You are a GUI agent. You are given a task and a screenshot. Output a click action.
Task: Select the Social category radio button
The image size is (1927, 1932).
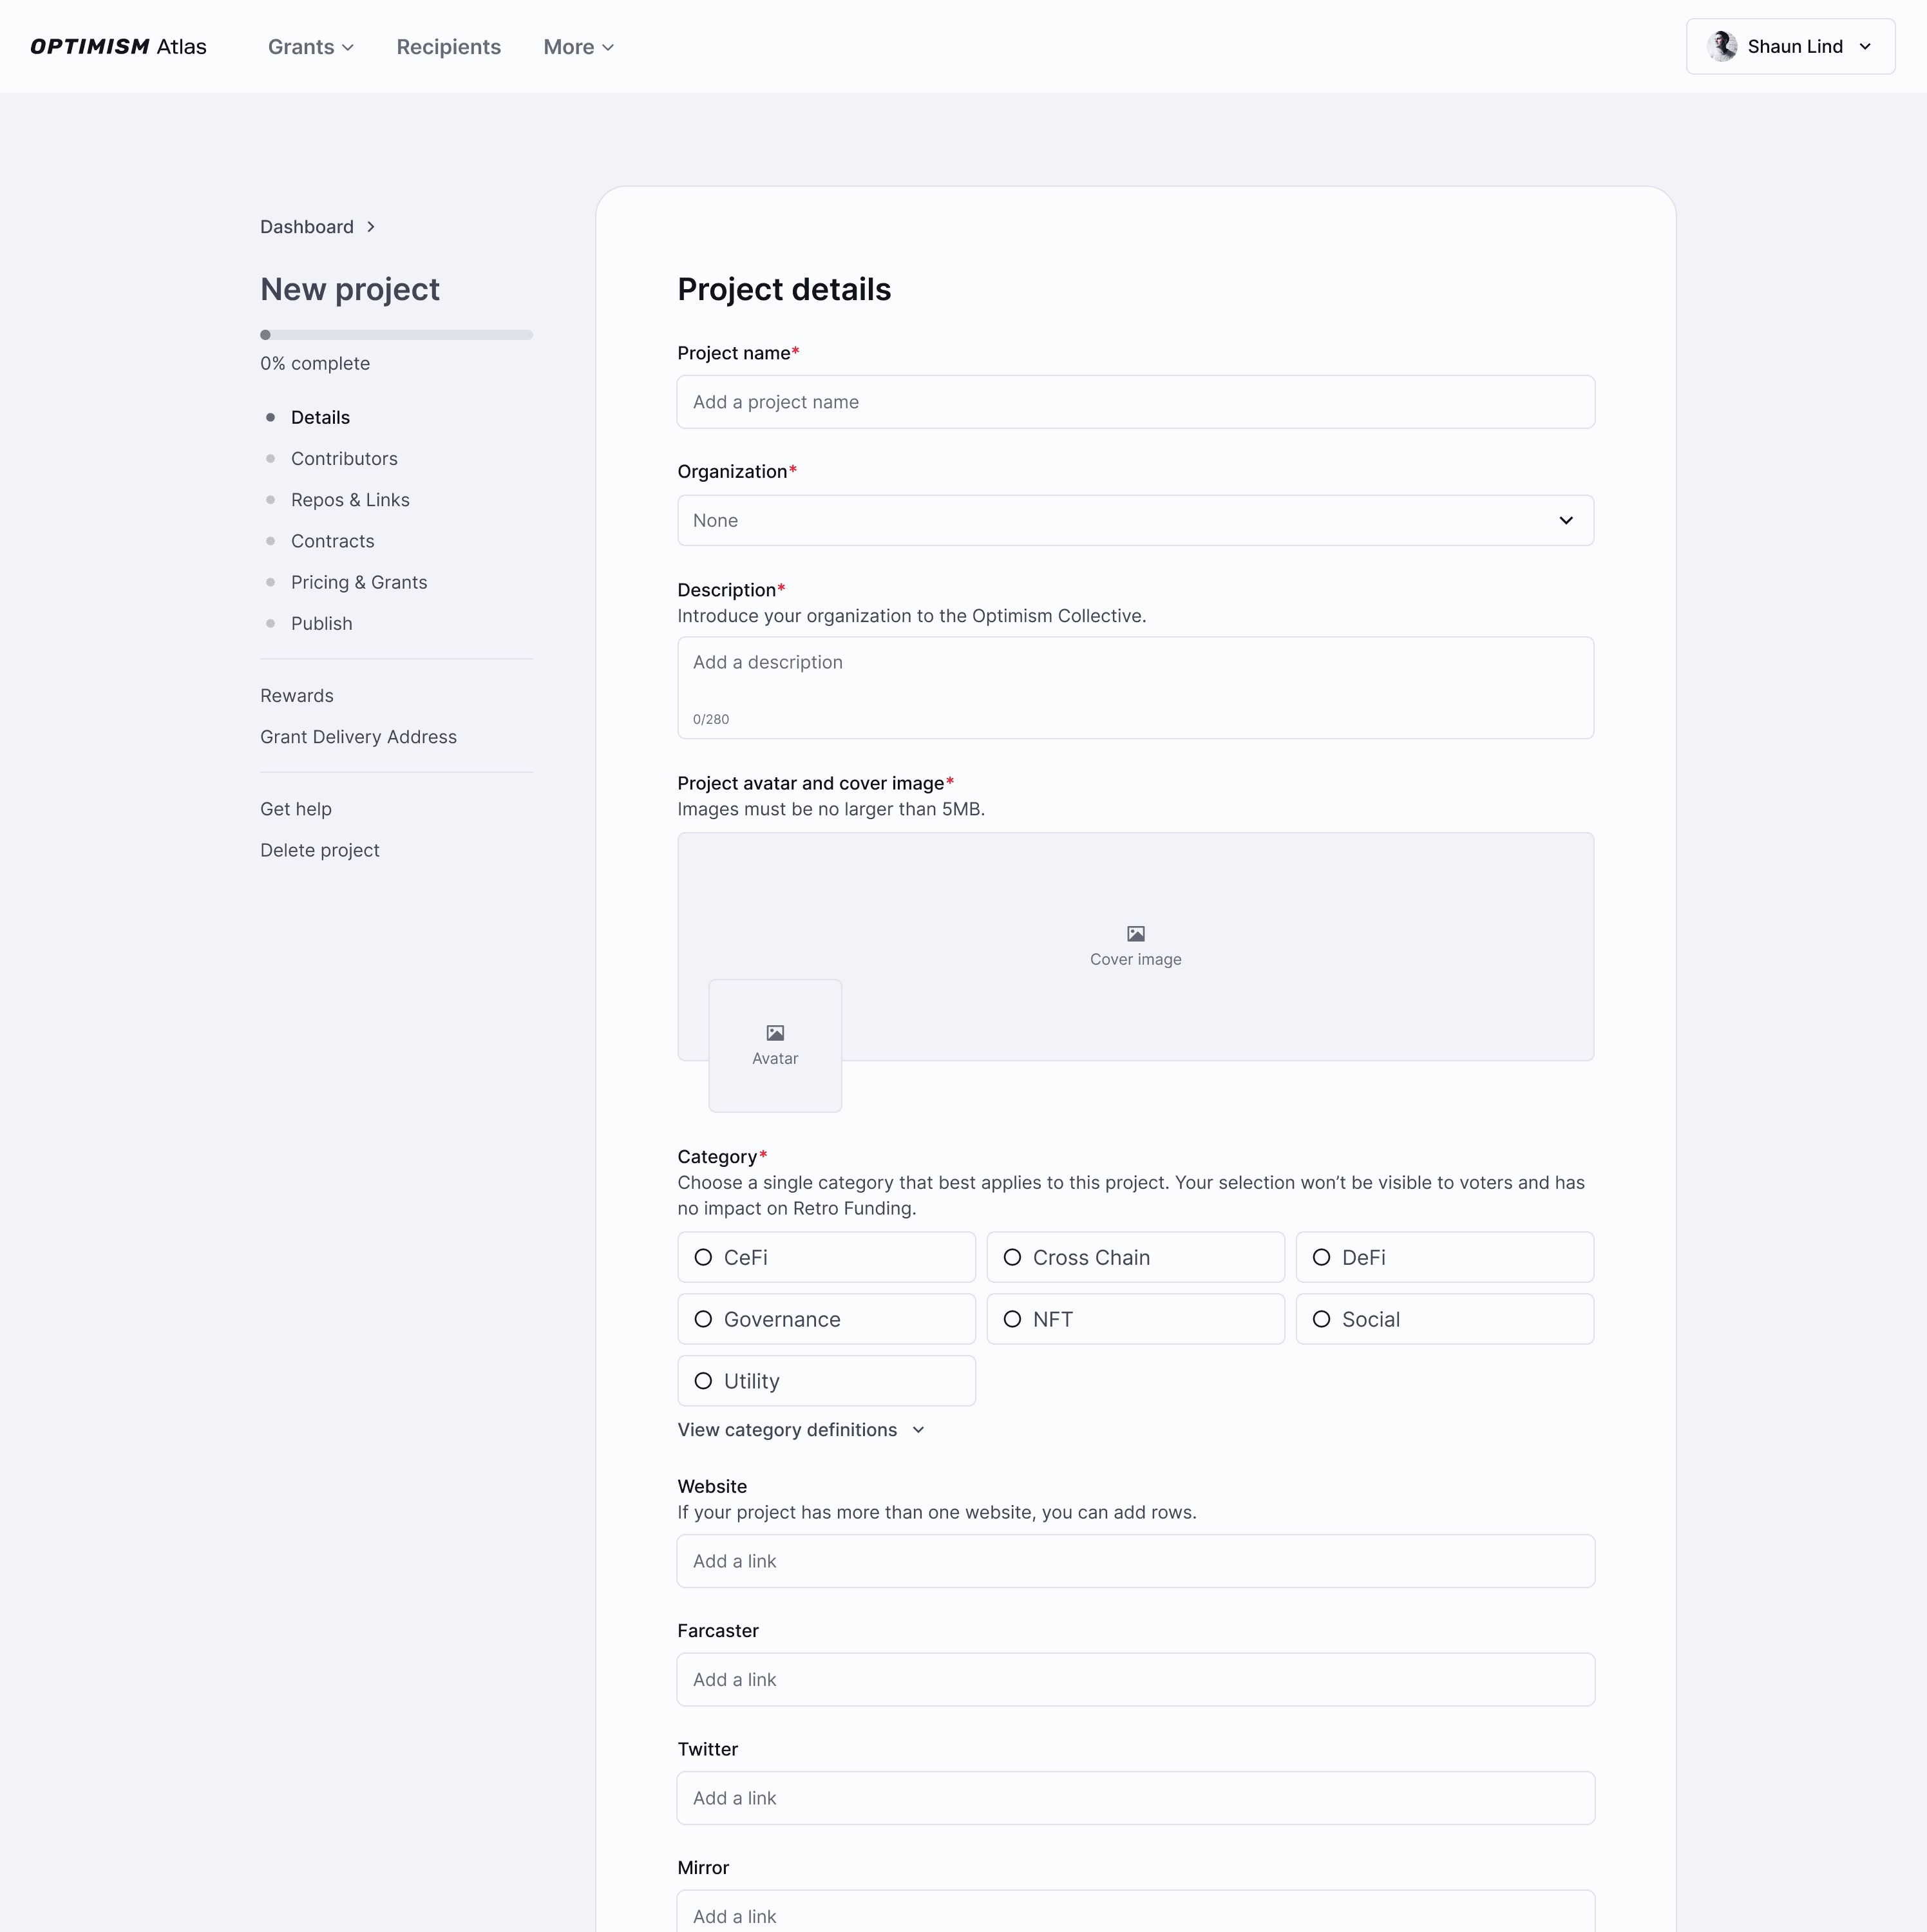(x=1321, y=1319)
